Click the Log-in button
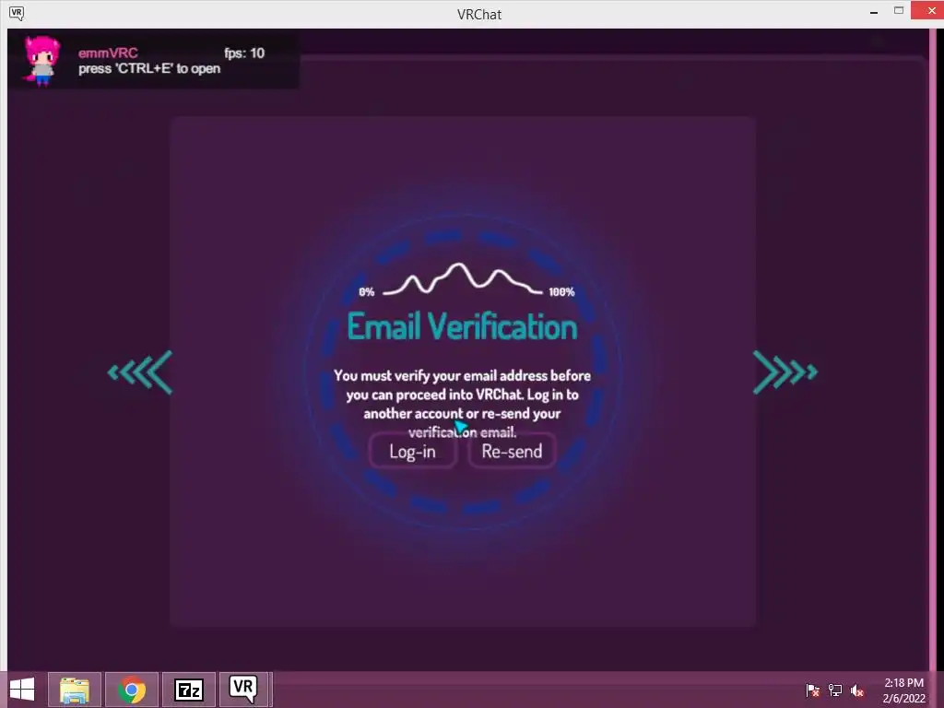The width and height of the screenshot is (944, 708). (x=413, y=450)
